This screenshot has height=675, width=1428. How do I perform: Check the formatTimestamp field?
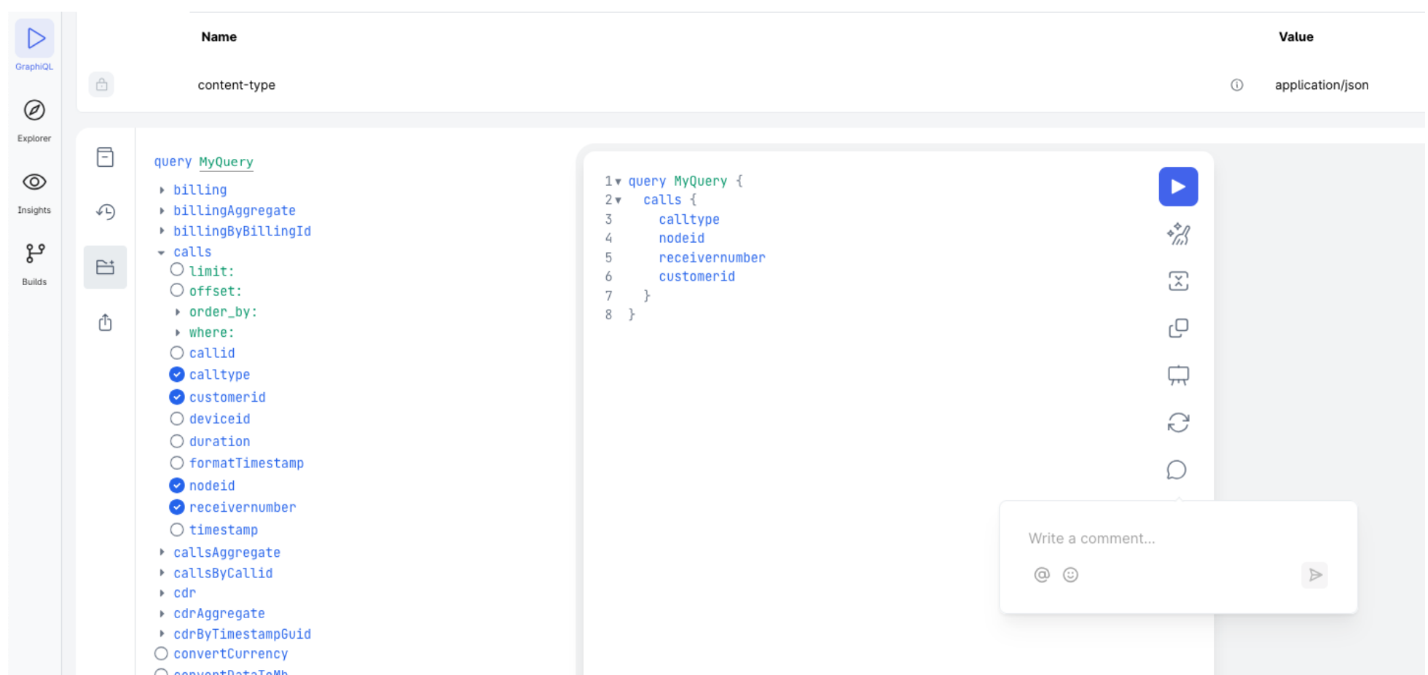point(176,463)
